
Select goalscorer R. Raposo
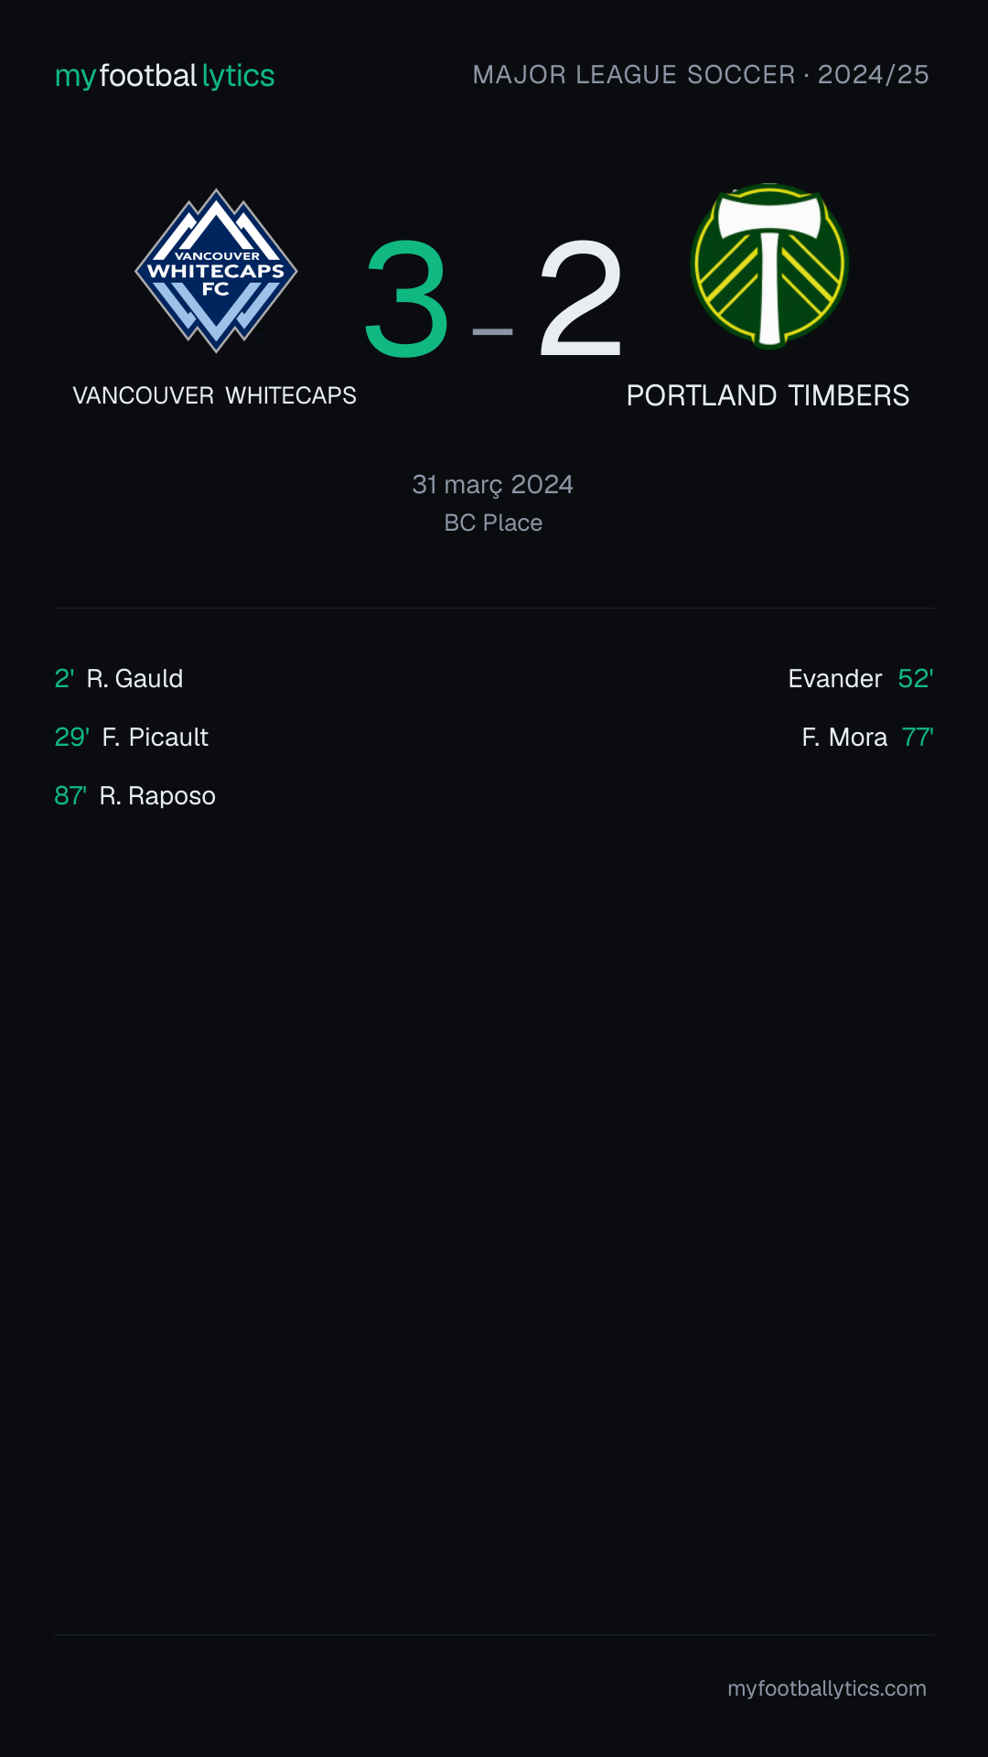tap(157, 796)
